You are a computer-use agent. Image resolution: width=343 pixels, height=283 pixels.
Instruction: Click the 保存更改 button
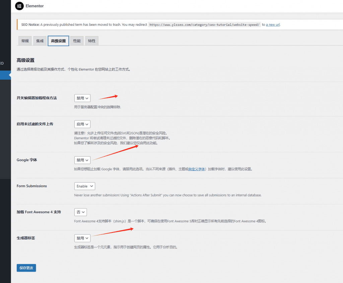click(26, 268)
